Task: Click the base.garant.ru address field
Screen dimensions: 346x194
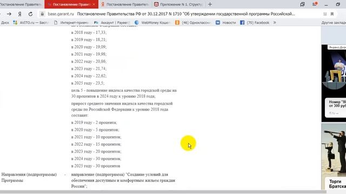Action: pos(61,14)
